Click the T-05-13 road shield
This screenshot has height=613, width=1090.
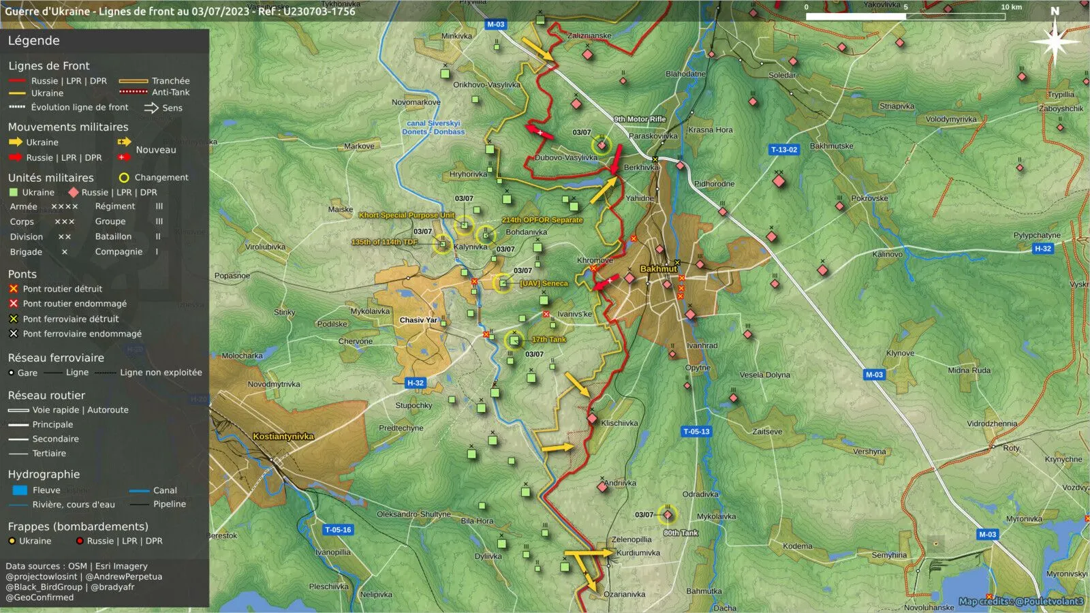(x=696, y=432)
